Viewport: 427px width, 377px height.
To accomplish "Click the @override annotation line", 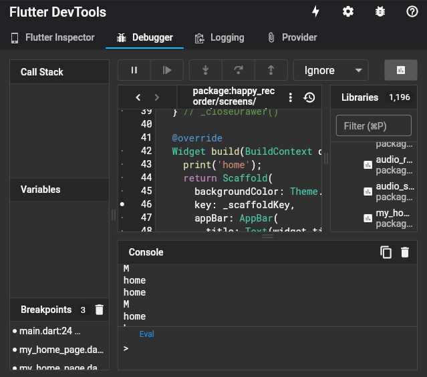I will 197,138.
